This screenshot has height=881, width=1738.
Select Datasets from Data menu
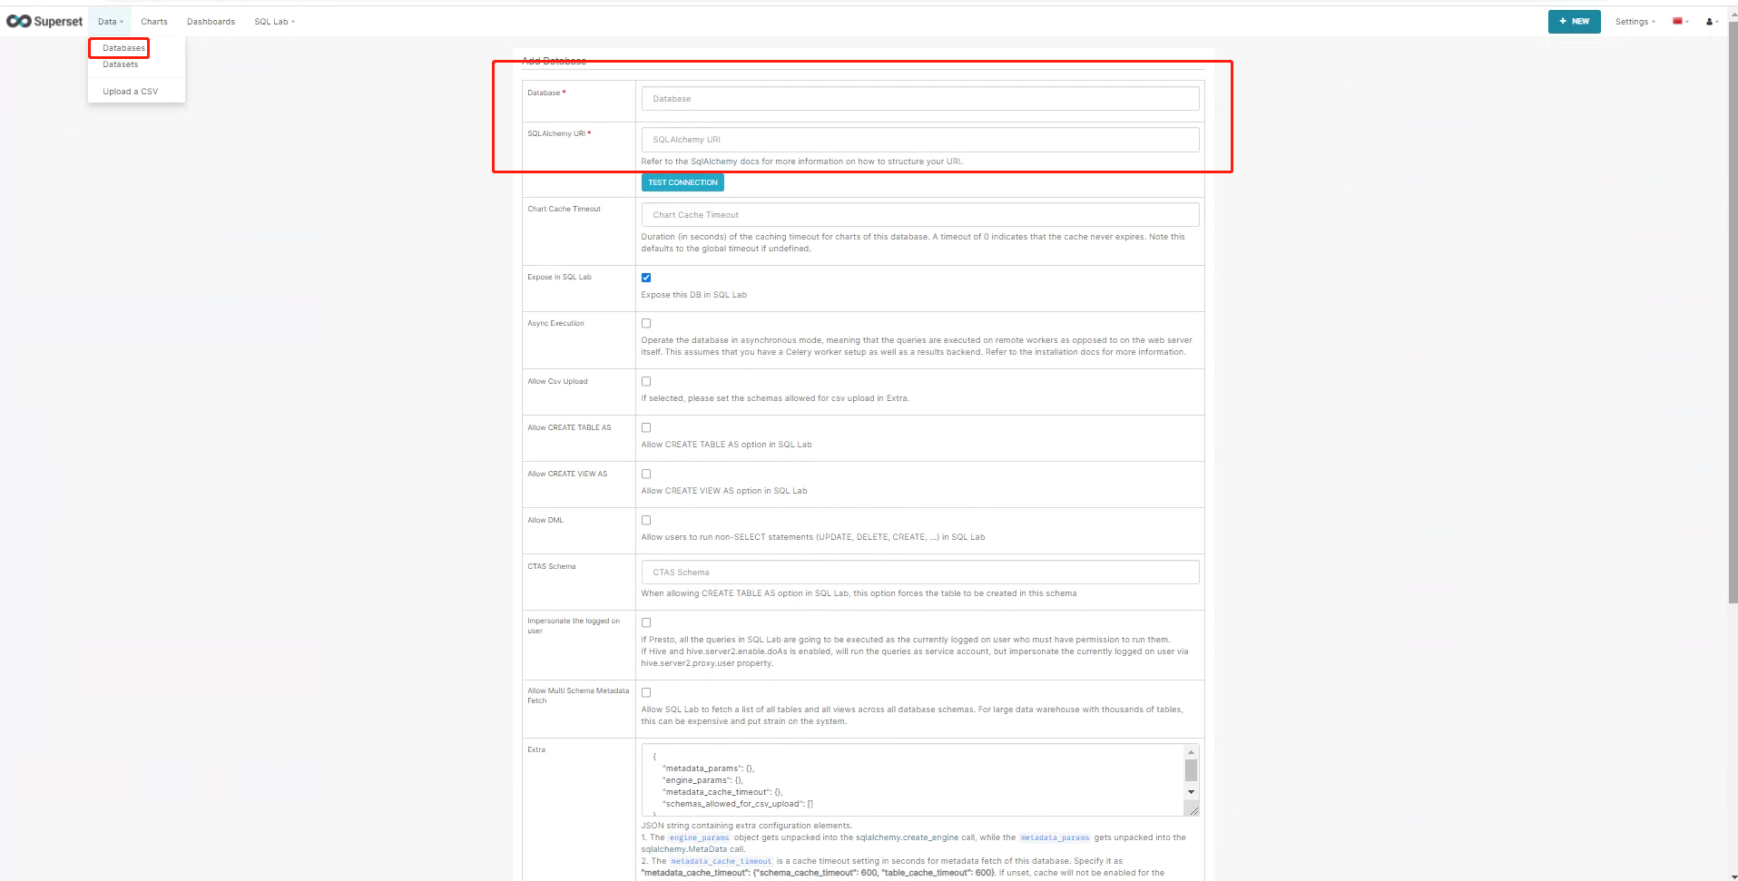click(x=121, y=64)
